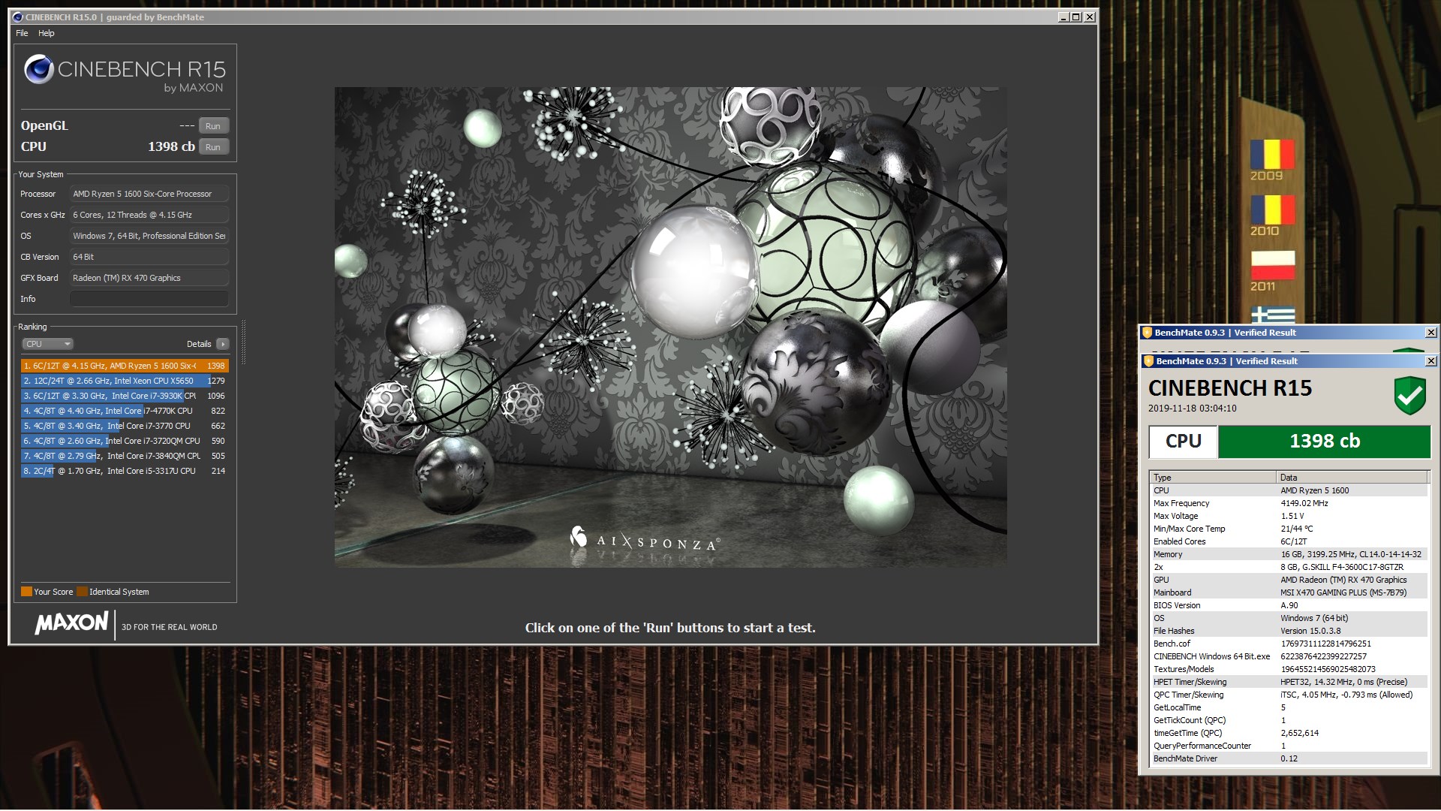Image resolution: width=1441 pixels, height=811 pixels.
Task: Select the Core i7-4770K ranking row
Action: pos(125,411)
